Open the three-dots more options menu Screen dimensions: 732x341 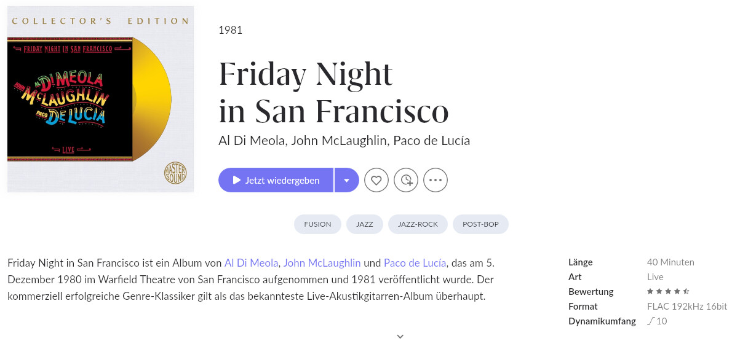point(435,180)
